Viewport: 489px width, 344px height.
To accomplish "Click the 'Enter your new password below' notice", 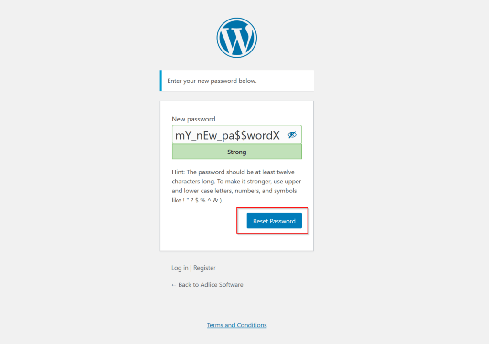I will tap(237, 81).
